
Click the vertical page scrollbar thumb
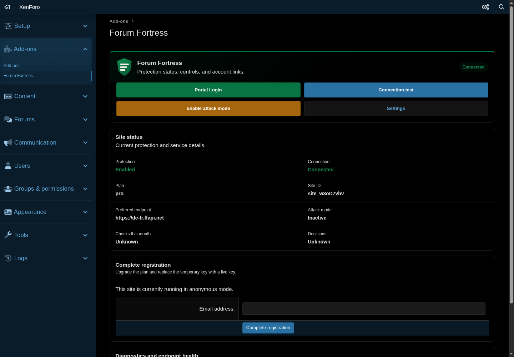click(511, 155)
